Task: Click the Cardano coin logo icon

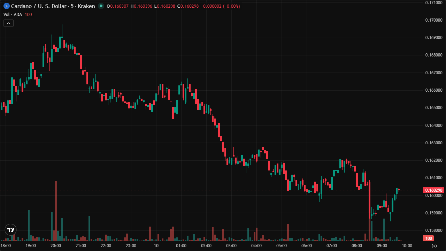Action: coord(6,6)
